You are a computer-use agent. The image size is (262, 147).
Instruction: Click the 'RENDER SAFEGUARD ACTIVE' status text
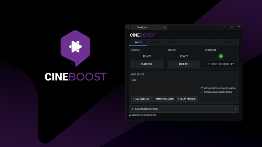click(144, 115)
